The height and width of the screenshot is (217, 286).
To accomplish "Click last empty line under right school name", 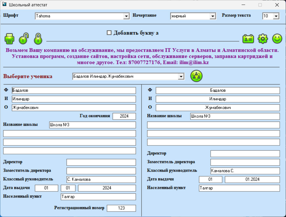I will 213,142.
